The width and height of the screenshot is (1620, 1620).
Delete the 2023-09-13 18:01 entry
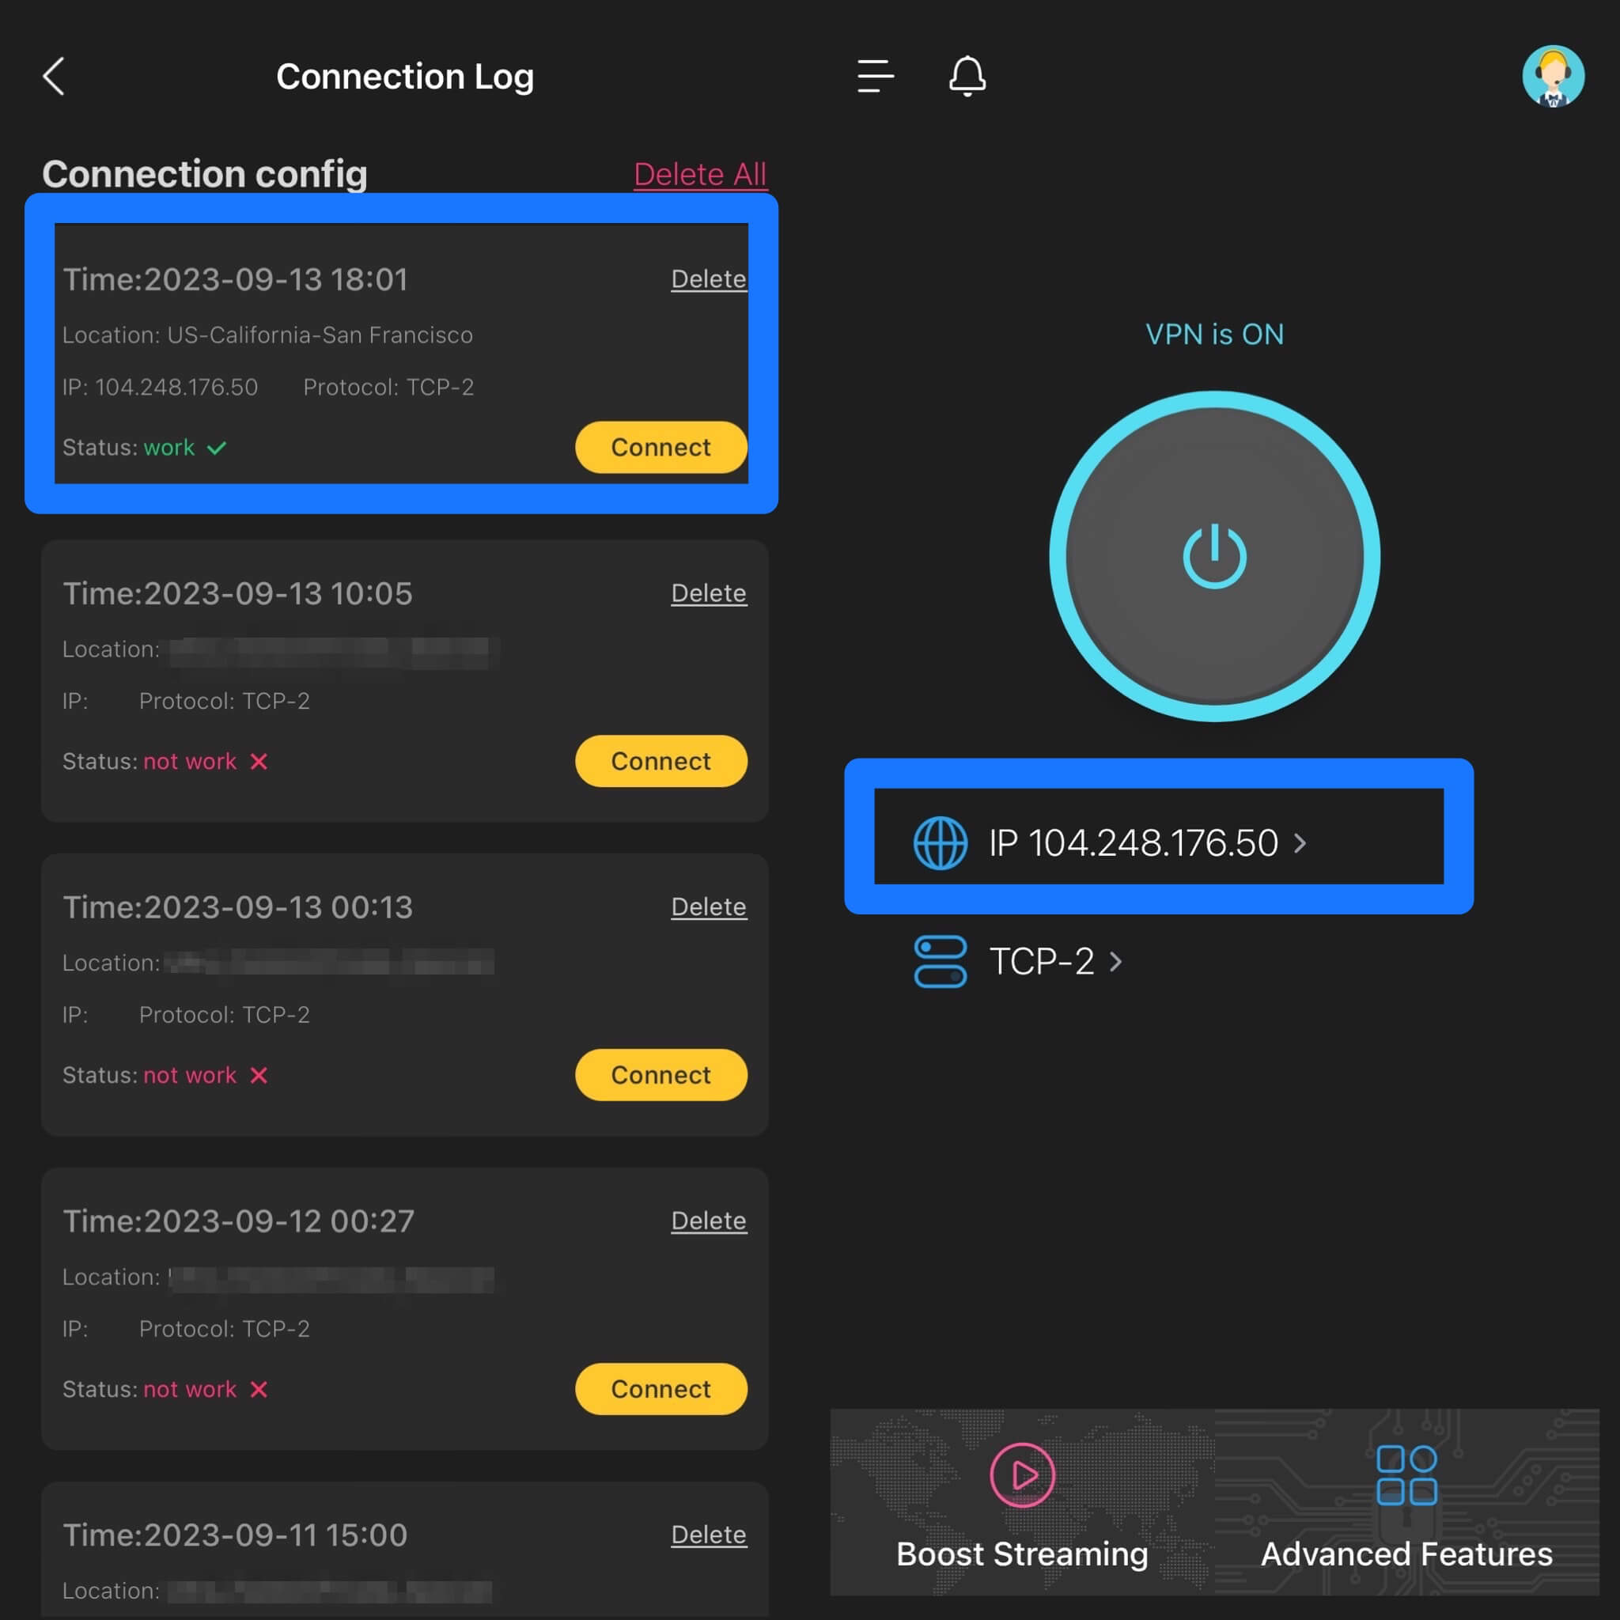click(x=708, y=279)
